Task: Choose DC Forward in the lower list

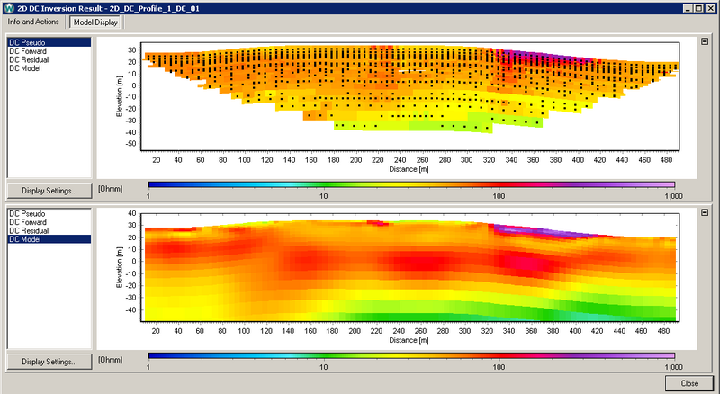Action: tap(28, 222)
